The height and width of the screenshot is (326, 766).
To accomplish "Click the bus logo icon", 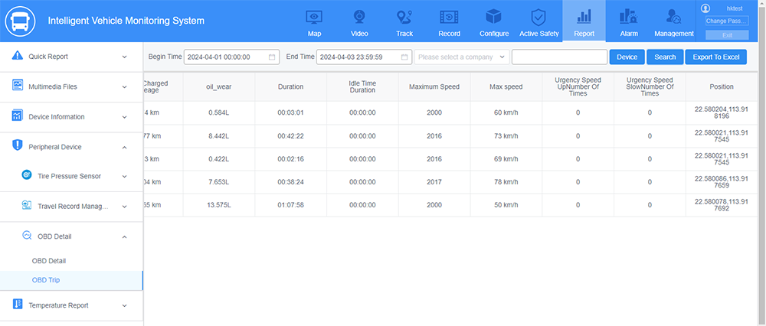I will [x=20, y=21].
